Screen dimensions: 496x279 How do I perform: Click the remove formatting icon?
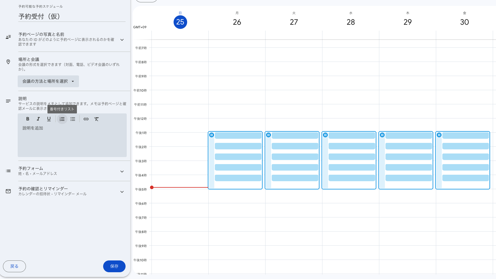tap(97, 119)
